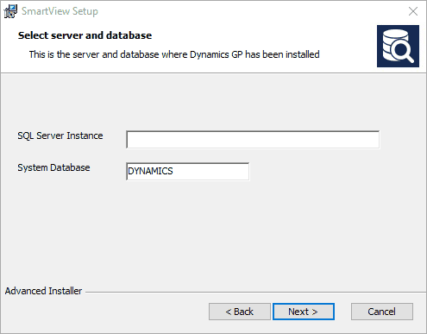Screen dimensions: 427x334
Task: Click the Advanced Installer label text
Action: click(43, 291)
